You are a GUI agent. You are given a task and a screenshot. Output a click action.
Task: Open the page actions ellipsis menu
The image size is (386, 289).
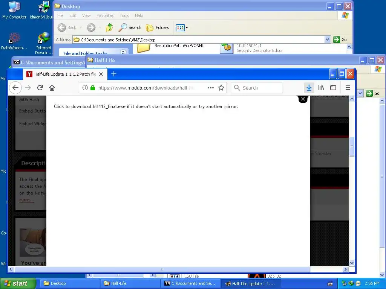[210, 88]
